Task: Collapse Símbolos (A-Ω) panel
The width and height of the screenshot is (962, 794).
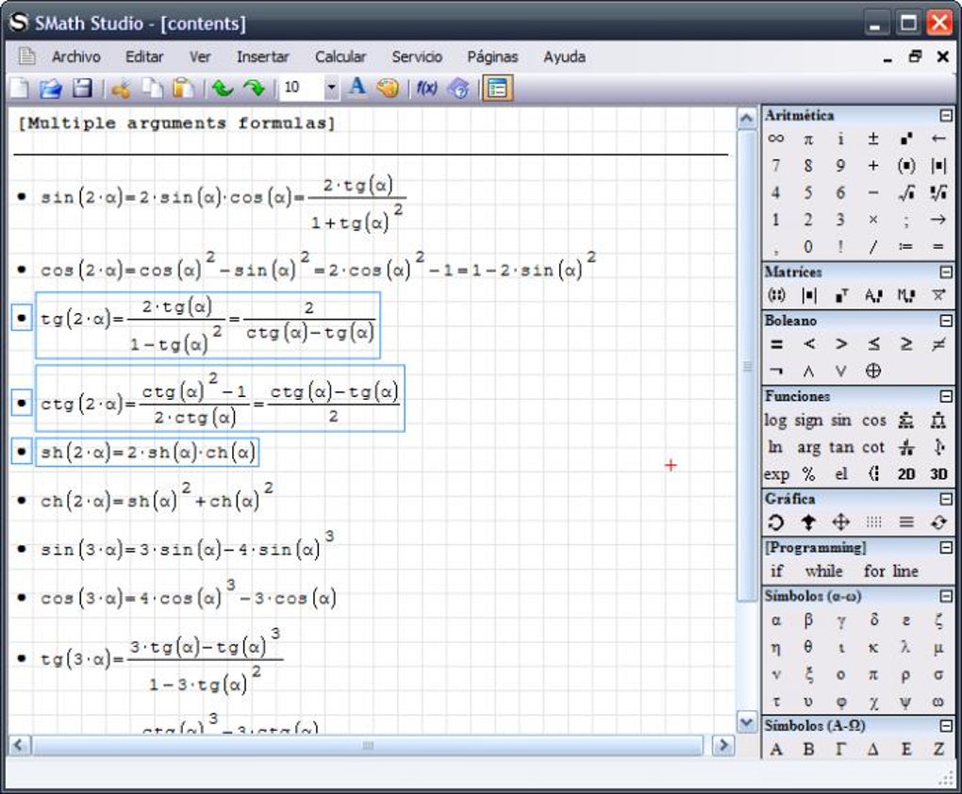Action: click(x=946, y=725)
